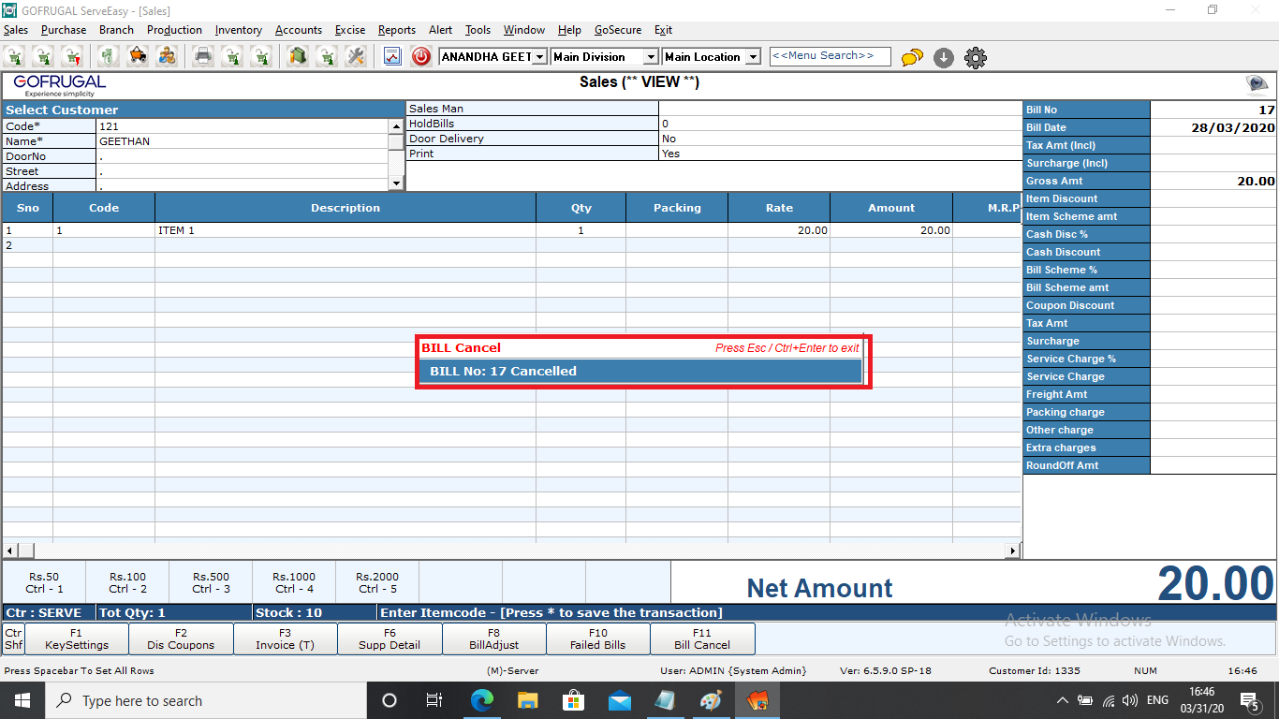The width and height of the screenshot is (1279, 719).
Task: Open the Excise menu
Action: [350, 30]
